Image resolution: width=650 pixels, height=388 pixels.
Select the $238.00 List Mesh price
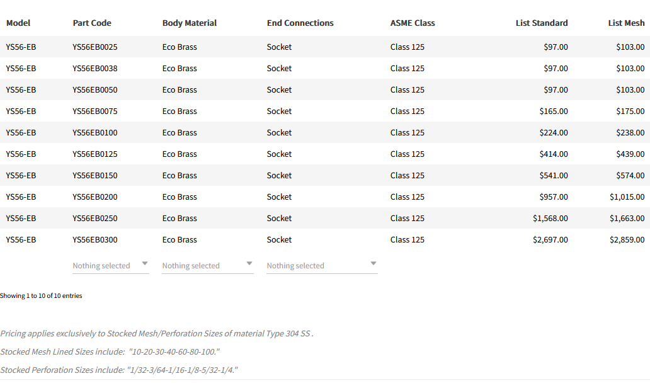(630, 133)
